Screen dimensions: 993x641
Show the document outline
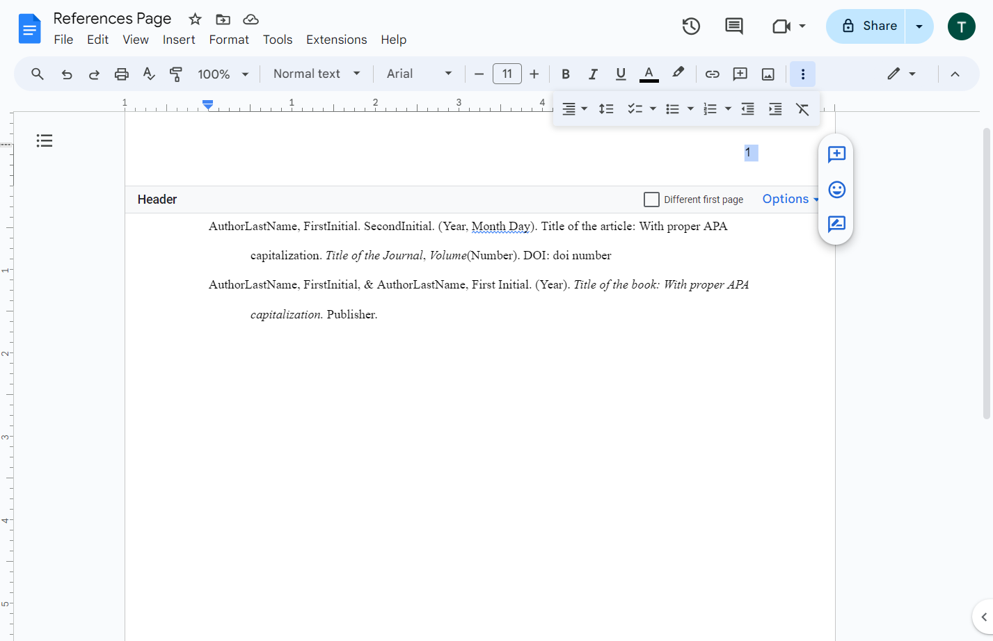pyautogui.click(x=45, y=141)
